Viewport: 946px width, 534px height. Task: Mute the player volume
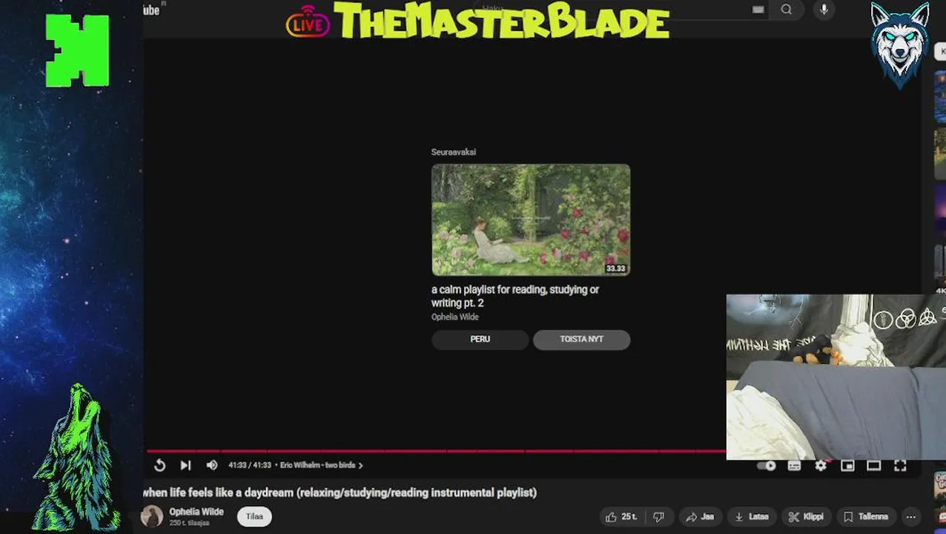[212, 465]
